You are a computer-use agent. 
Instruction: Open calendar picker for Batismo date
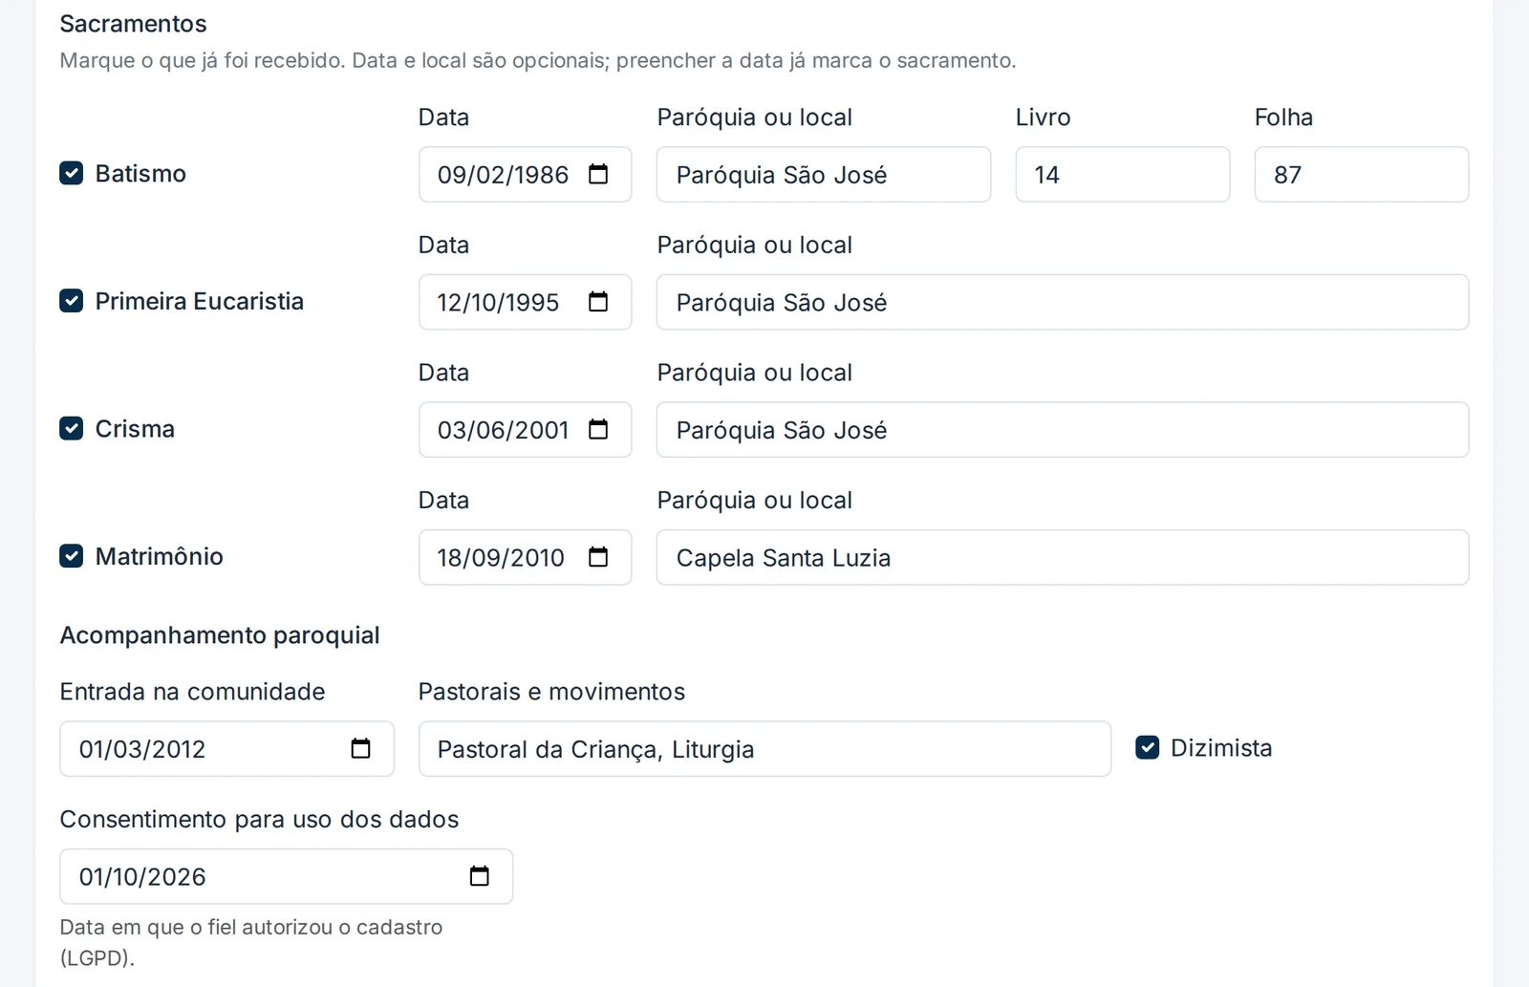(x=598, y=174)
